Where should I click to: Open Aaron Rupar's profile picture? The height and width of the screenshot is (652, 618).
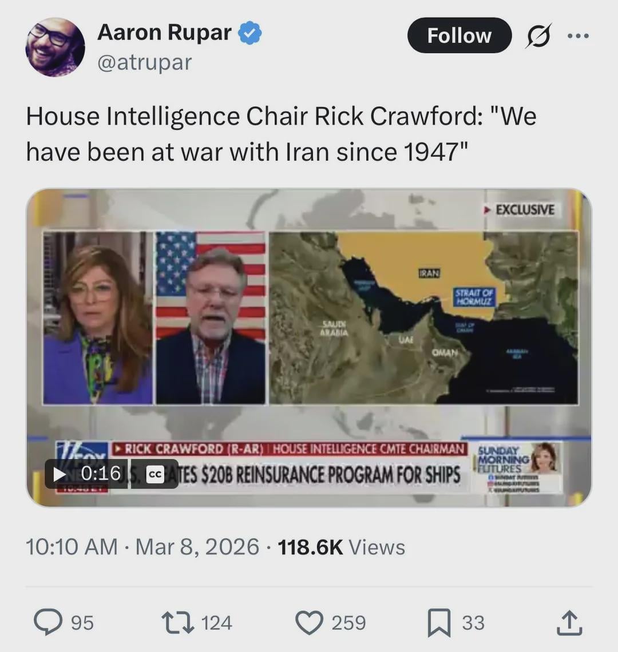coord(56,47)
